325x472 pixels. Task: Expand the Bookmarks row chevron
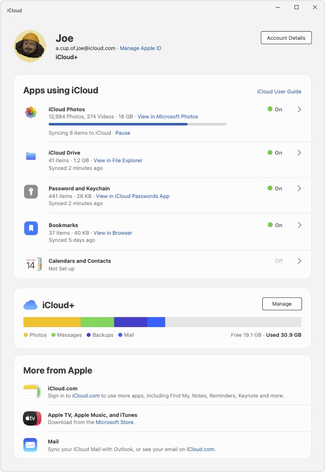tap(299, 225)
